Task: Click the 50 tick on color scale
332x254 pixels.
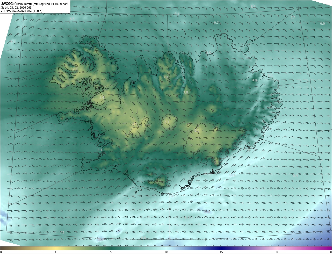Action: [x=330, y=252]
